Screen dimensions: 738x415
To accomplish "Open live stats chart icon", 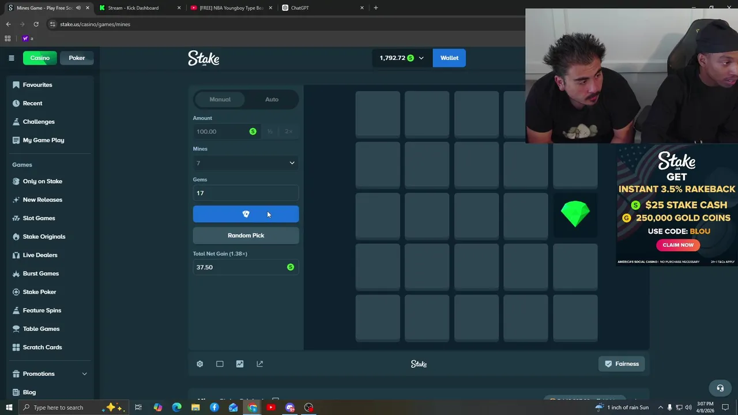I will point(240,364).
